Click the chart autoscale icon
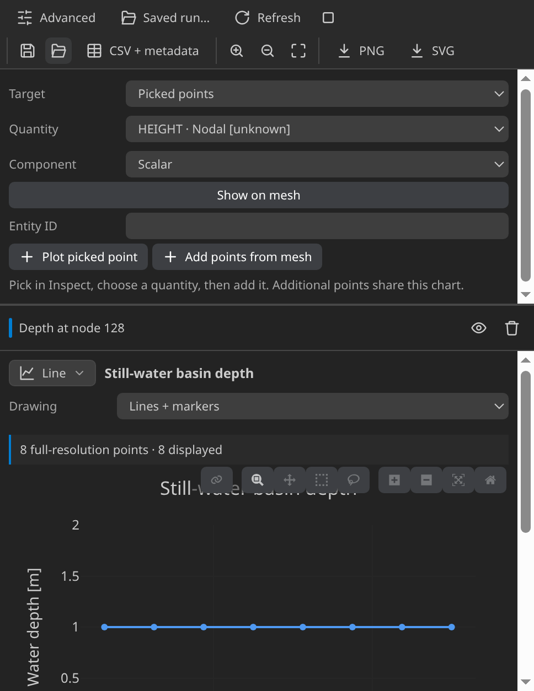The image size is (534, 691). 458,479
